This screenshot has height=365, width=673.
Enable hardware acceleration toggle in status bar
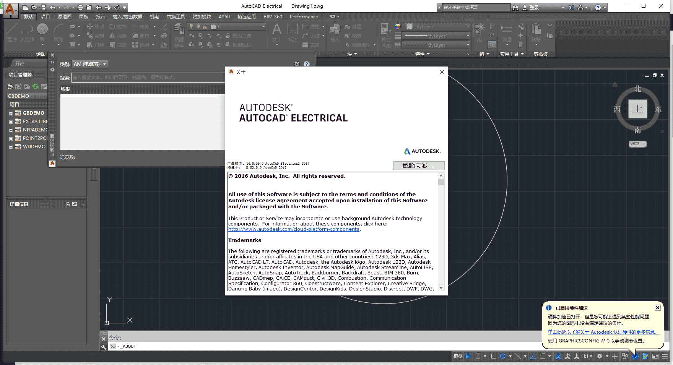(636, 356)
